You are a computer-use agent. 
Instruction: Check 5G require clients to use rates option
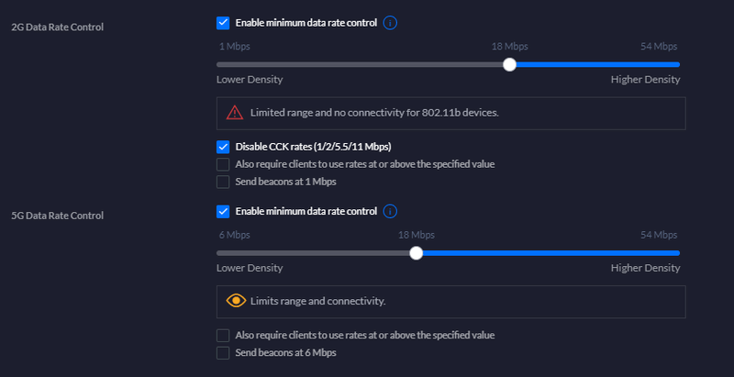(223, 336)
